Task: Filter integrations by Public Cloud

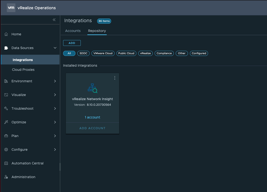Action: 126,53
